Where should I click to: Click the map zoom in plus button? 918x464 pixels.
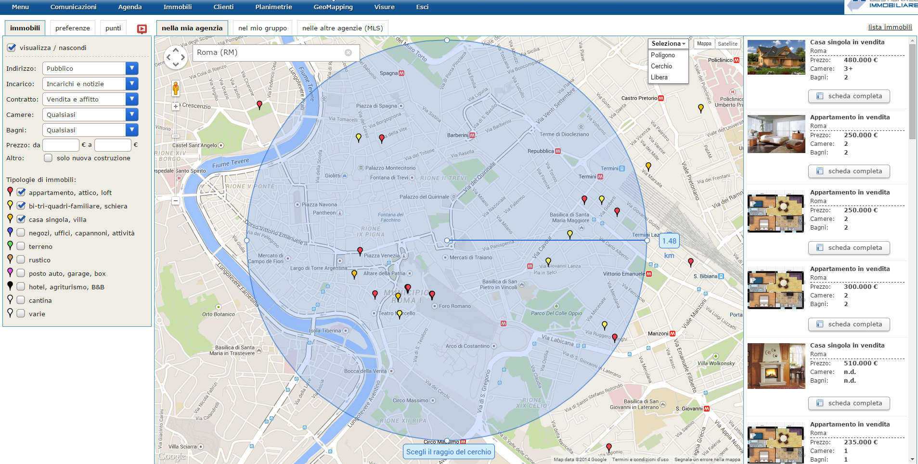click(176, 106)
